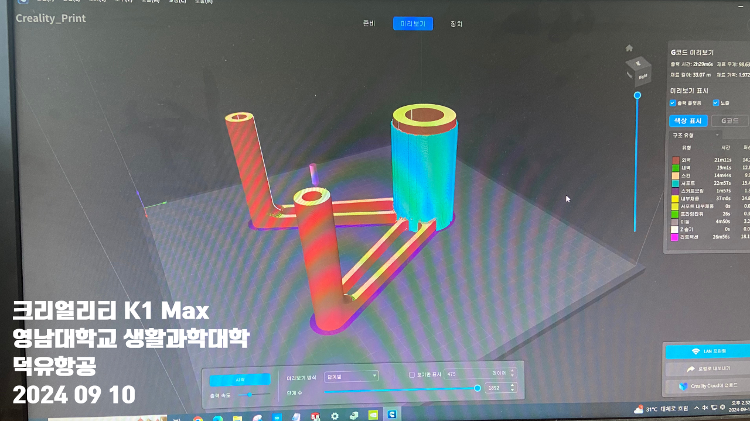Click the 내부채움 time value 37m0s
The image size is (750, 421).
click(724, 199)
